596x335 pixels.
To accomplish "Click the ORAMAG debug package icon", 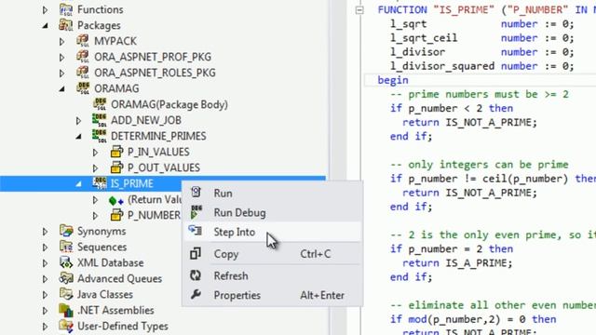I will coord(83,88).
